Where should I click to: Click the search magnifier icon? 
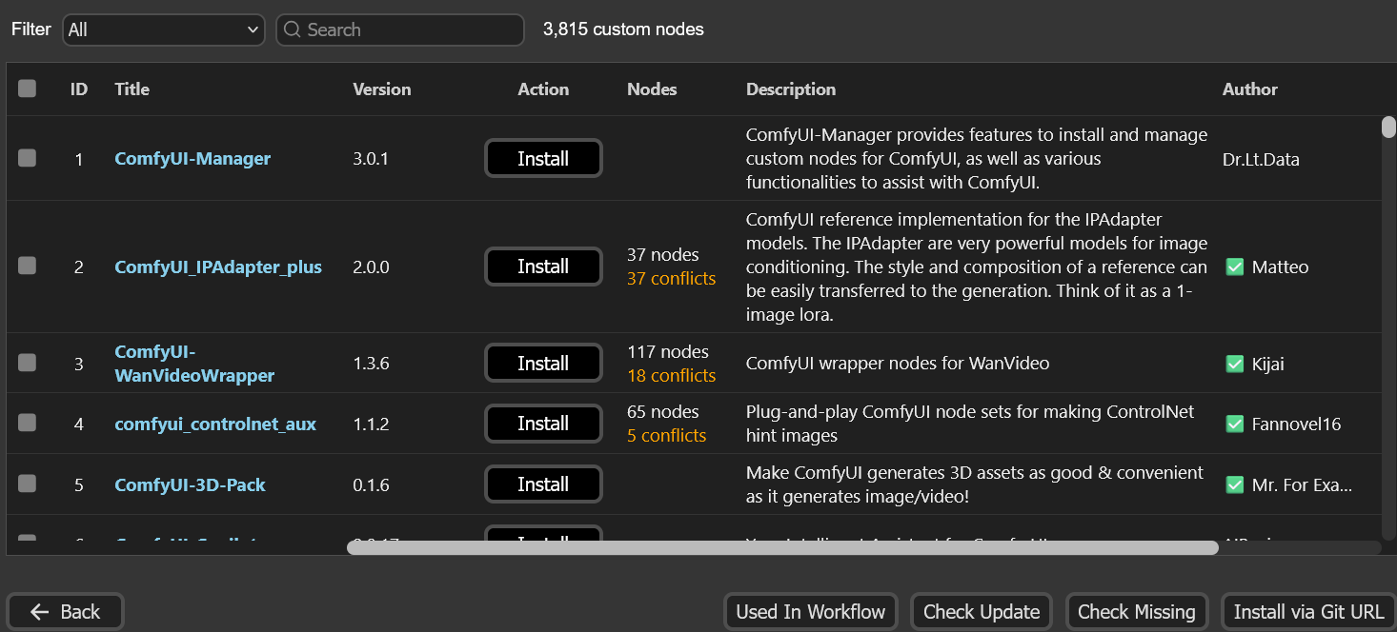[x=293, y=30]
